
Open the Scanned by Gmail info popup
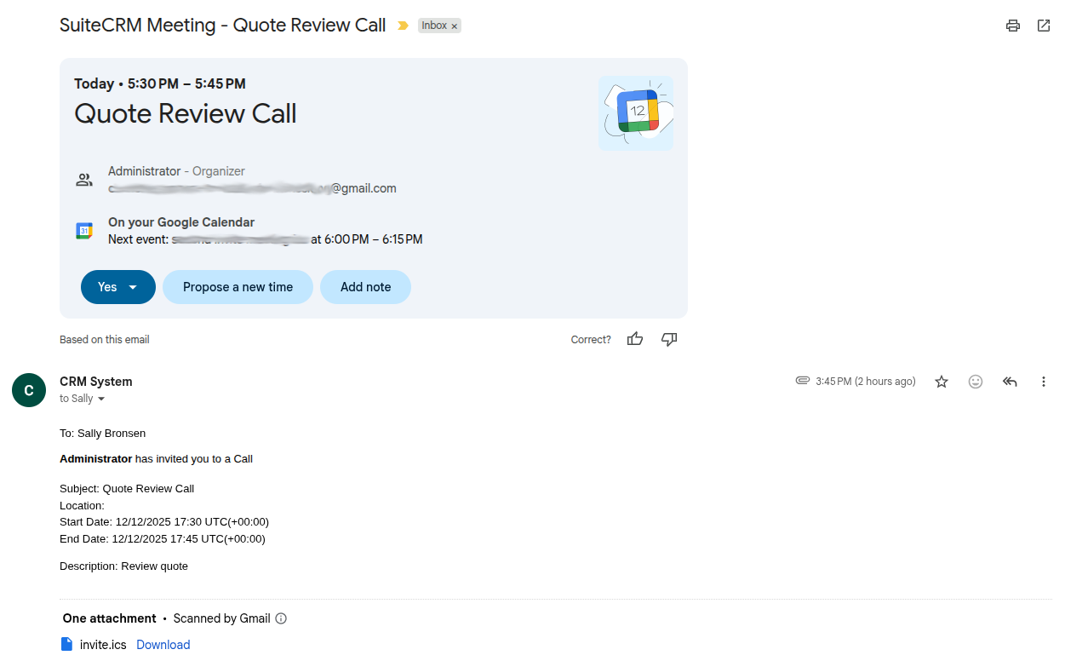pos(280,618)
